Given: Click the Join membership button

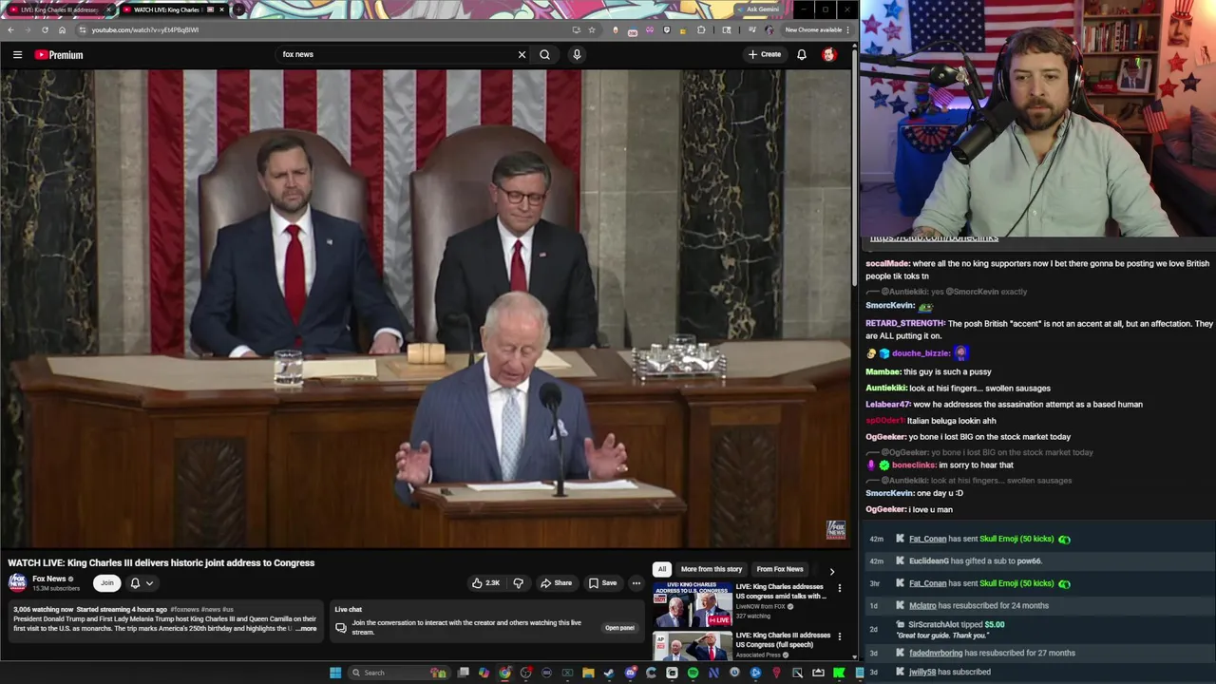Looking at the screenshot, I should click(107, 583).
